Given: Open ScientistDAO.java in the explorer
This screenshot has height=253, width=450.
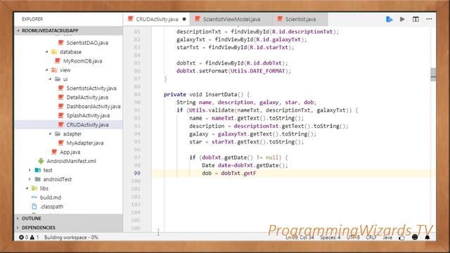Looking at the screenshot, I should (x=87, y=43).
